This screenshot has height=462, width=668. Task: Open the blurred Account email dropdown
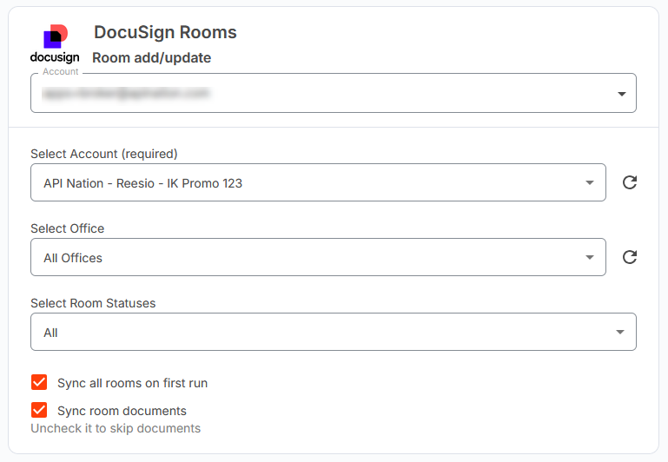coord(321,93)
